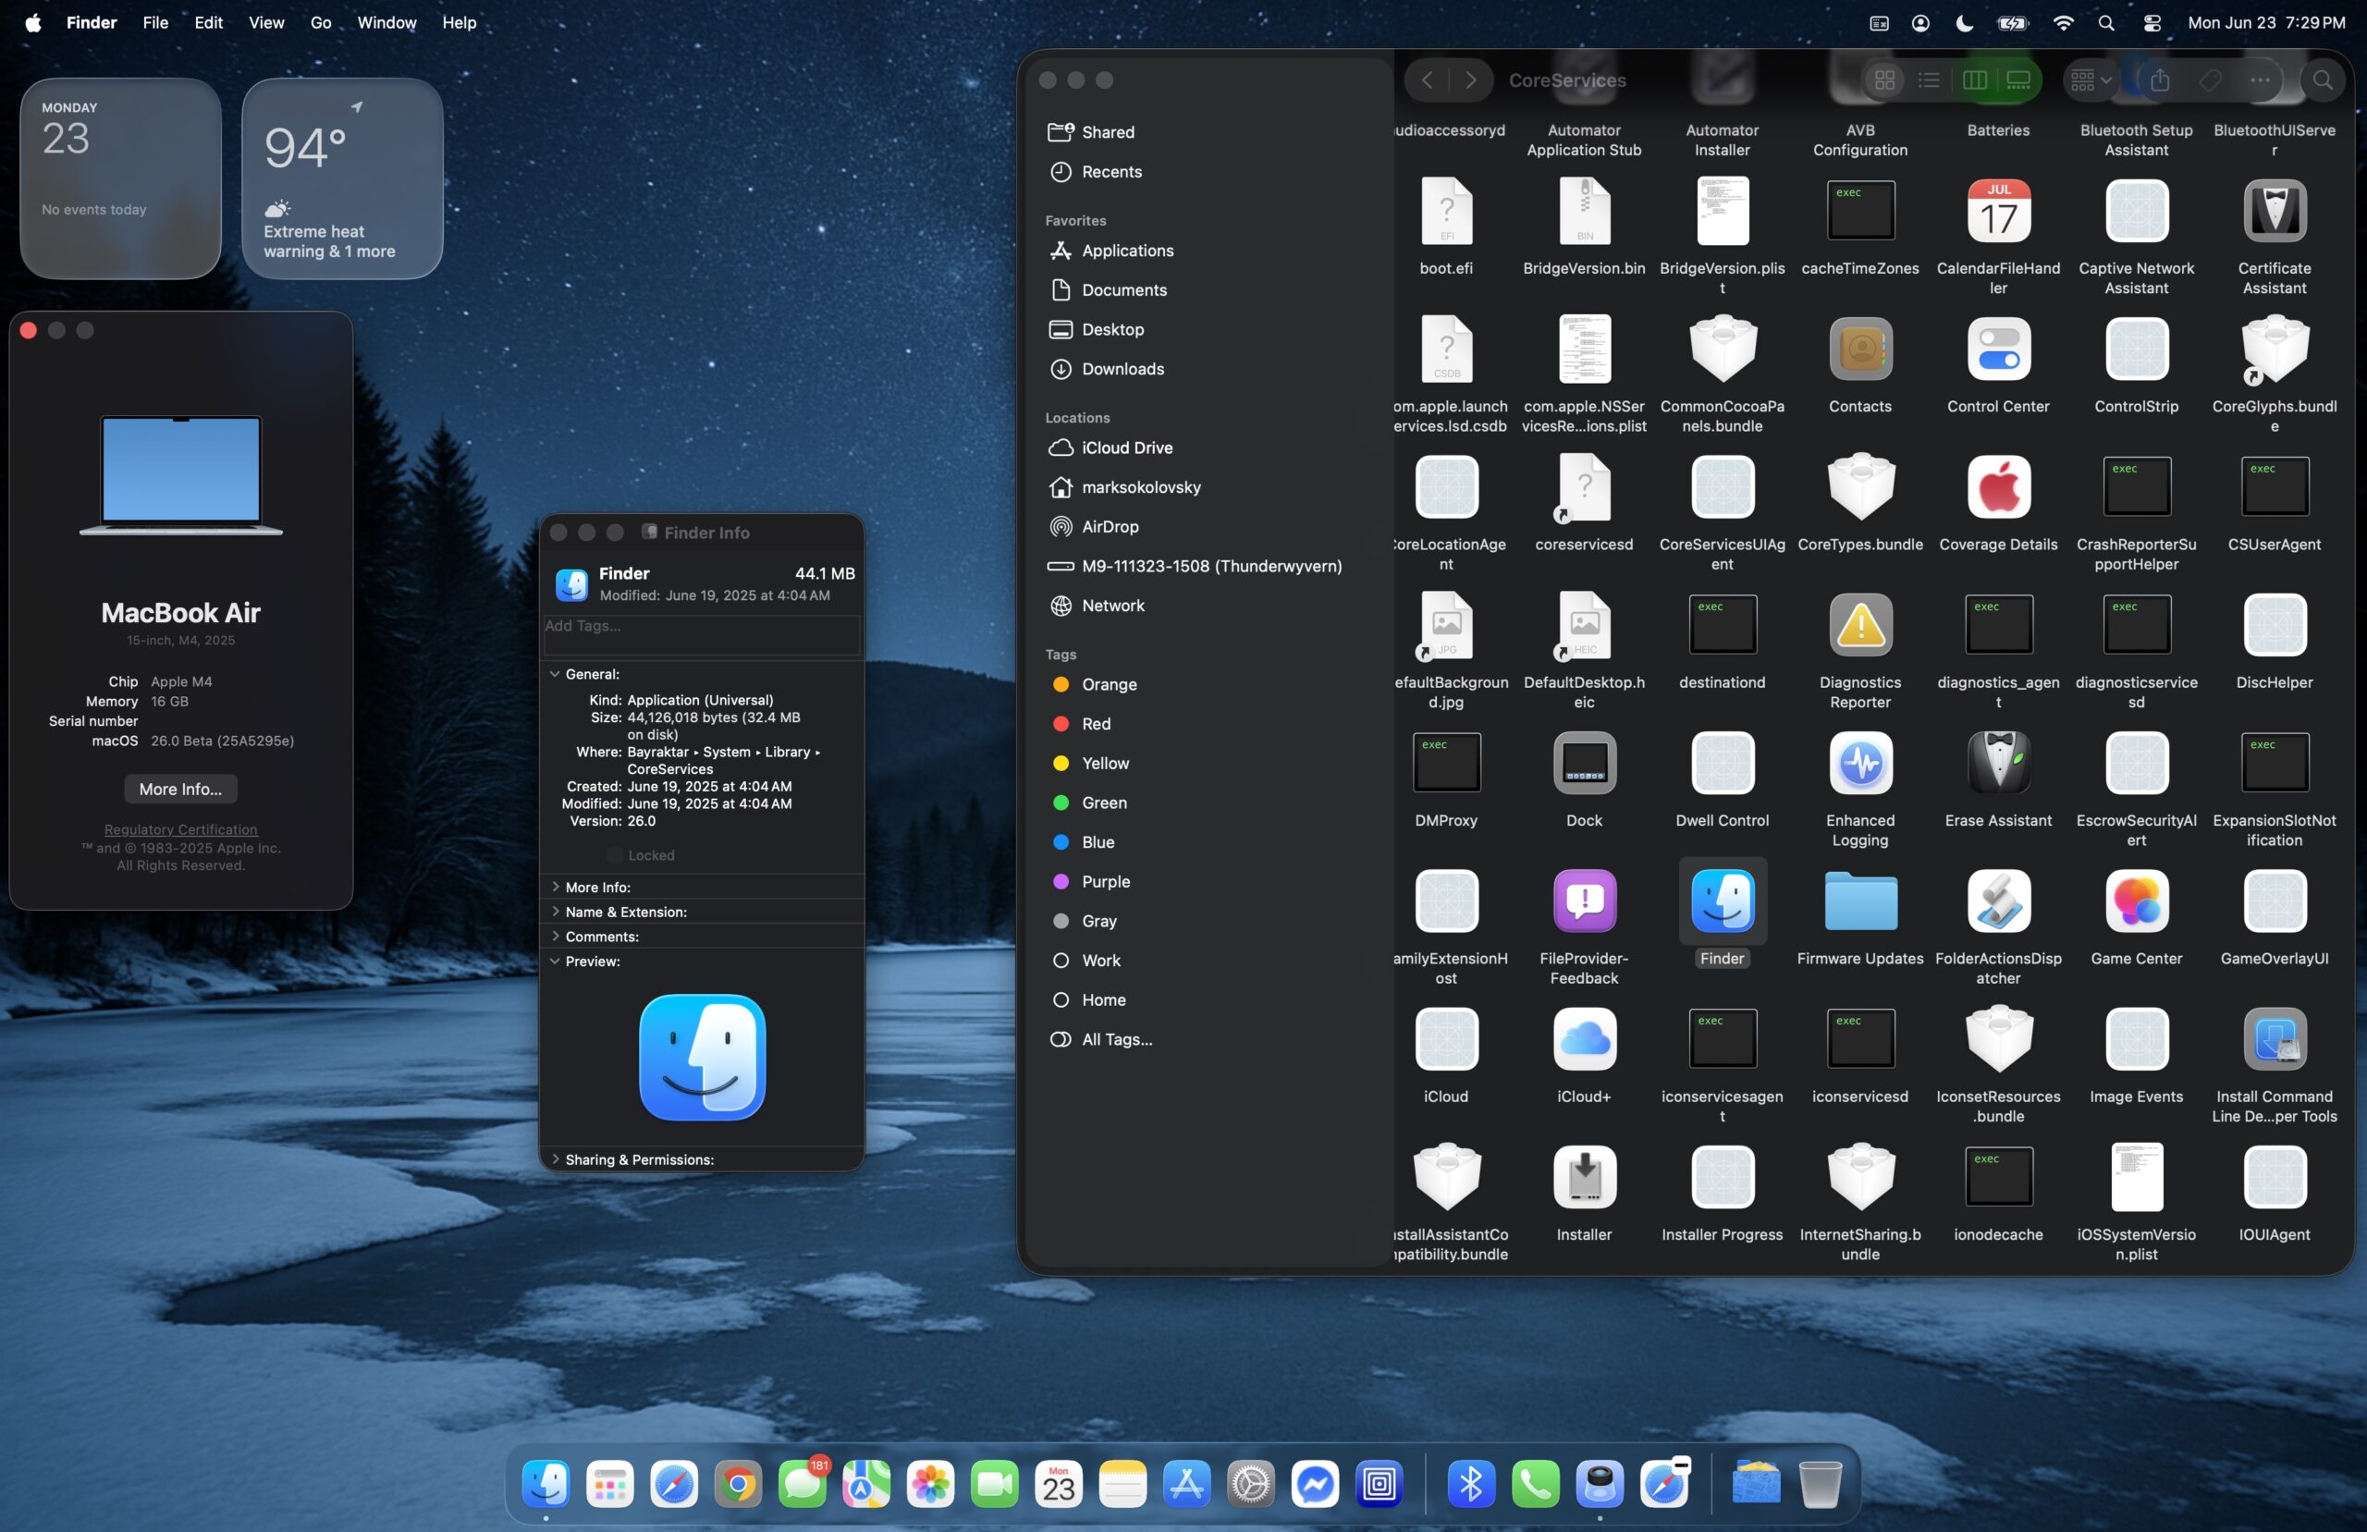Open AirDrop from the Finder sidebar
This screenshot has height=1532, width=2367.
1109,526
